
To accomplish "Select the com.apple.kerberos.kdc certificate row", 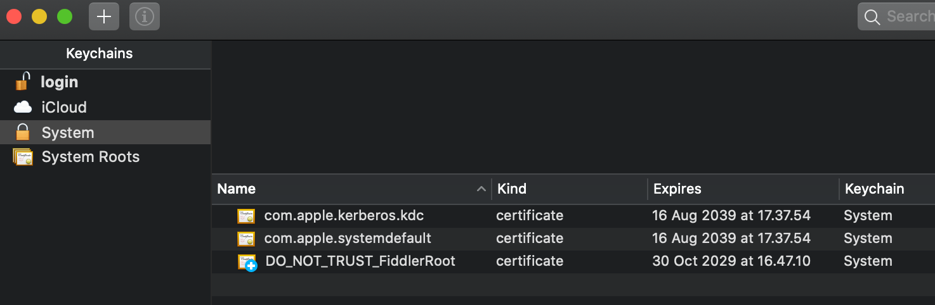I will coord(344,216).
